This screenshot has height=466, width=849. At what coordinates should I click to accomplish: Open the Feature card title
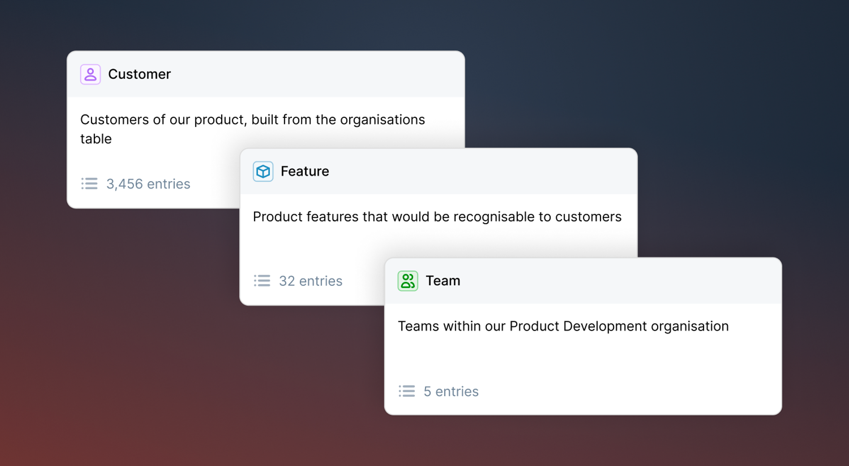[305, 171]
